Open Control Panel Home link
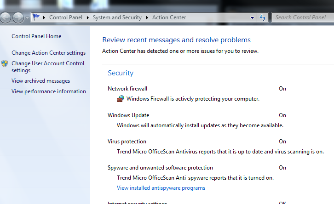 (x=36, y=36)
